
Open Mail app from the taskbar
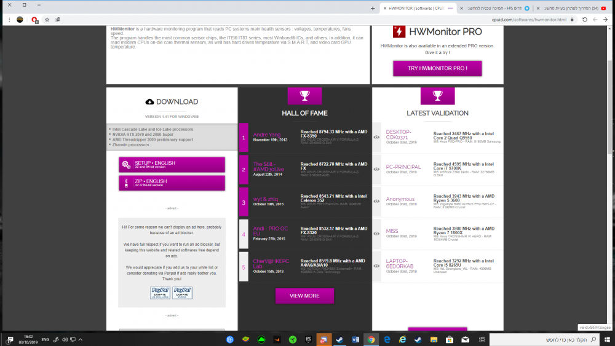tap(465, 340)
